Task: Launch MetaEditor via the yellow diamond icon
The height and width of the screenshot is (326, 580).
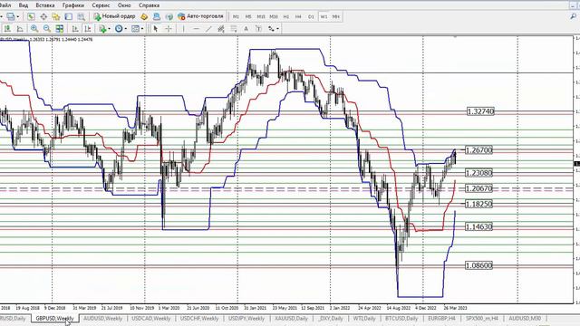Action: (x=144, y=16)
